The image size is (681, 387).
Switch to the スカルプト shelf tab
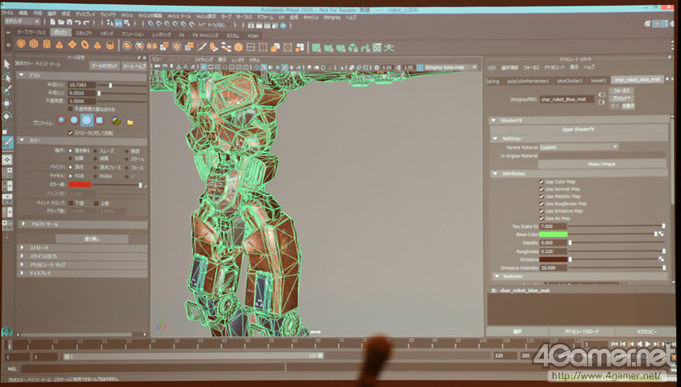click(83, 33)
